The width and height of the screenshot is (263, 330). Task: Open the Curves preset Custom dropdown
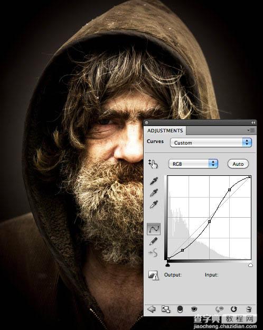tap(211, 142)
